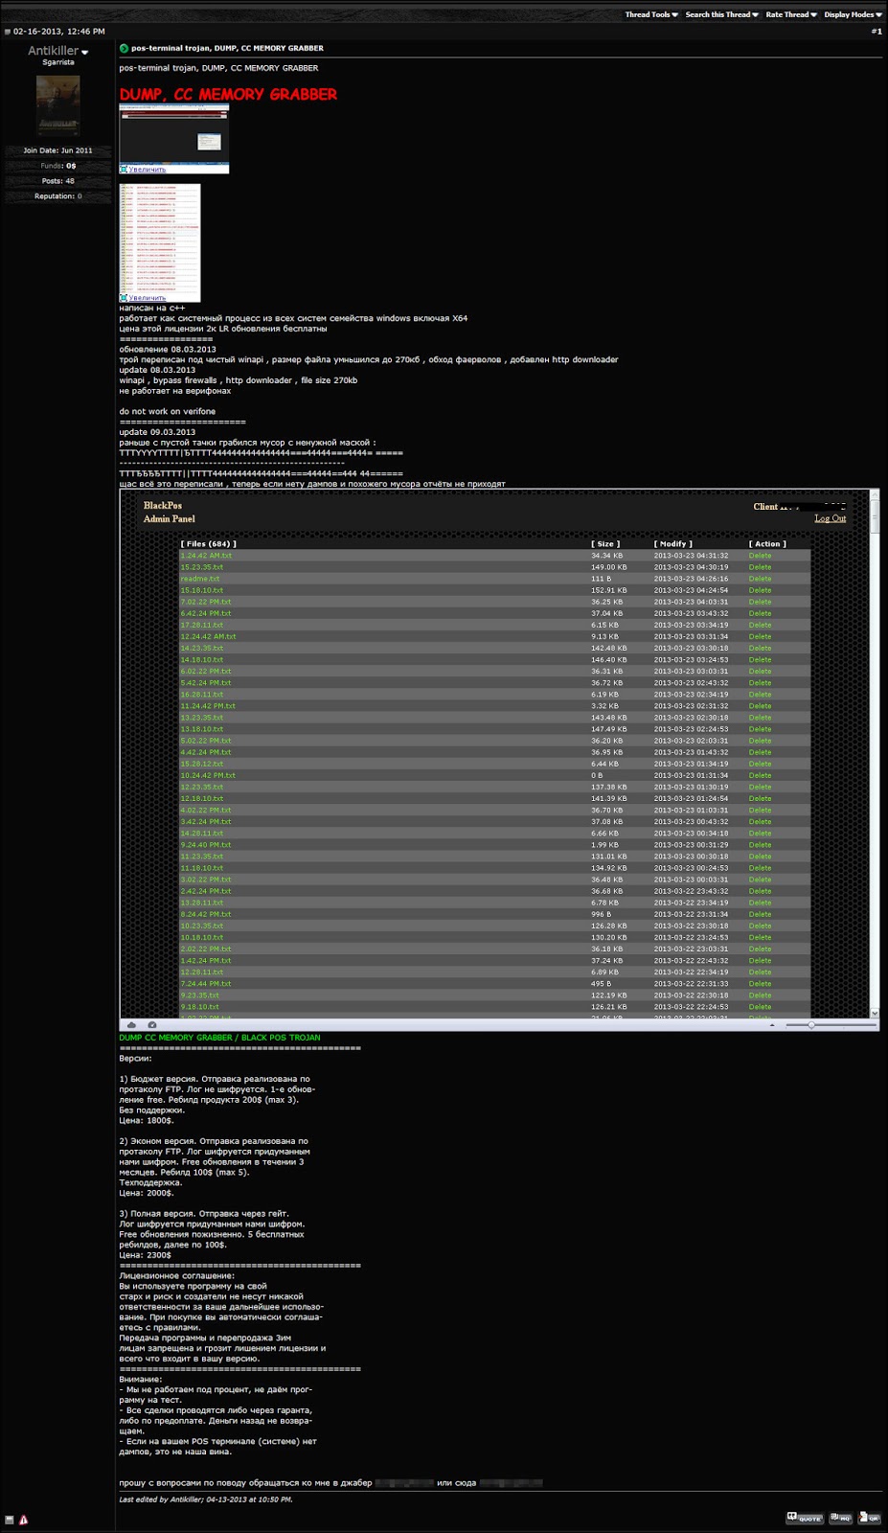The height and width of the screenshot is (1533, 888).
Task: Click Join Date: Jun 2011 info
Action: [57, 150]
